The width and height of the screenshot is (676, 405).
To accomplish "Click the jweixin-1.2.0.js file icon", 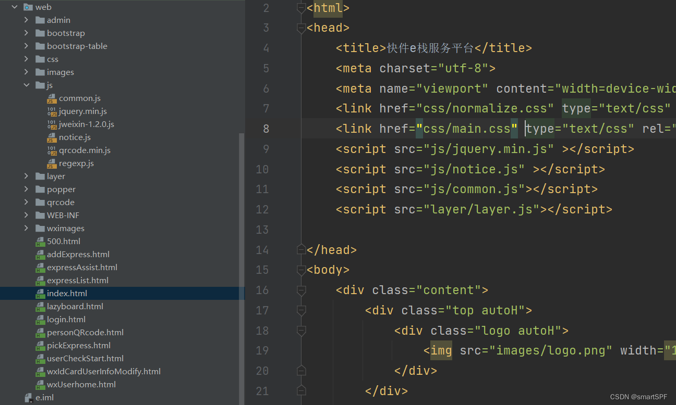I will pos(52,124).
